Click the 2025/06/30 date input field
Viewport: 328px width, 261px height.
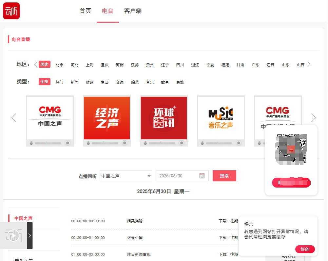pyautogui.click(x=177, y=176)
